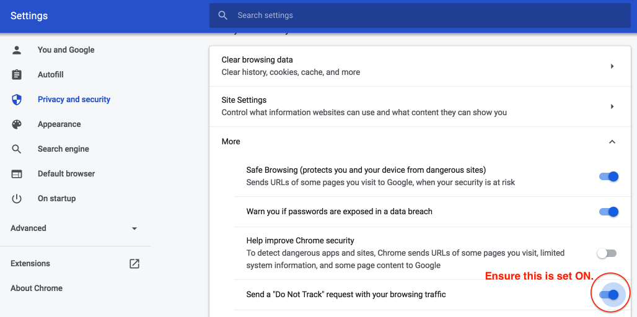This screenshot has width=637, height=317.
Task: Click "Sends URLs of some pages you visit" description
Action: click(x=380, y=182)
